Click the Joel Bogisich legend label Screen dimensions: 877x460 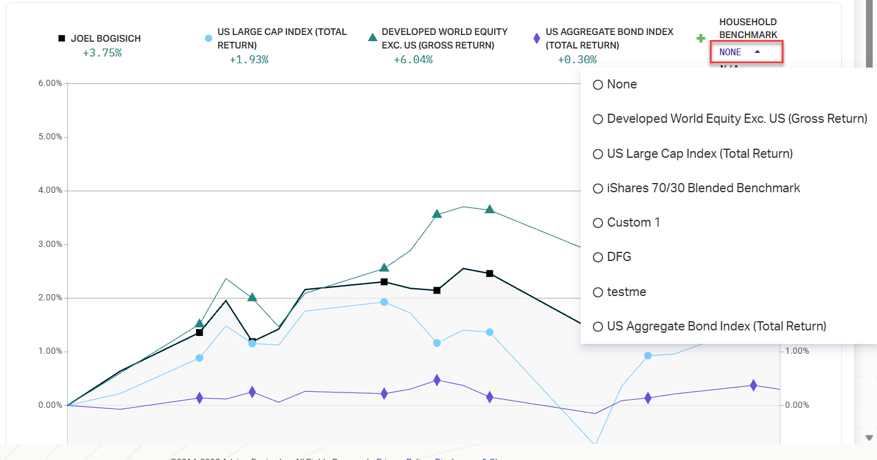pos(106,38)
